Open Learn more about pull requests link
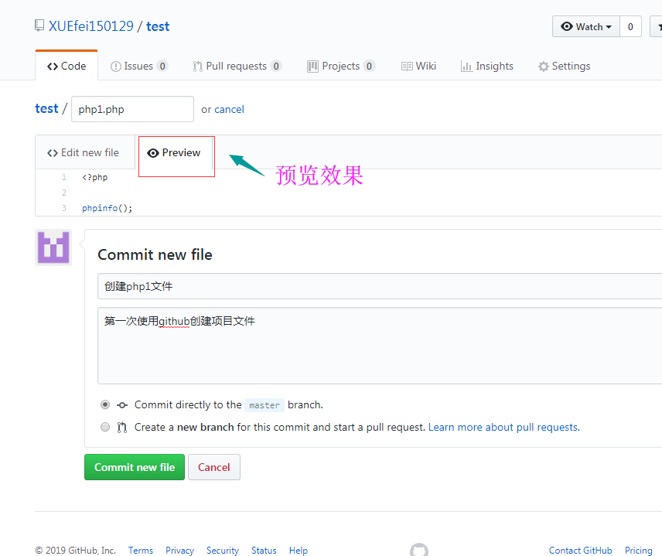The height and width of the screenshot is (556, 662). (x=504, y=427)
